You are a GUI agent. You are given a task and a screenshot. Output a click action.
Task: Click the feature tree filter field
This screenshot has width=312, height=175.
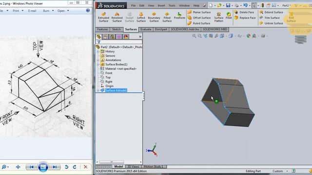pos(119,42)
